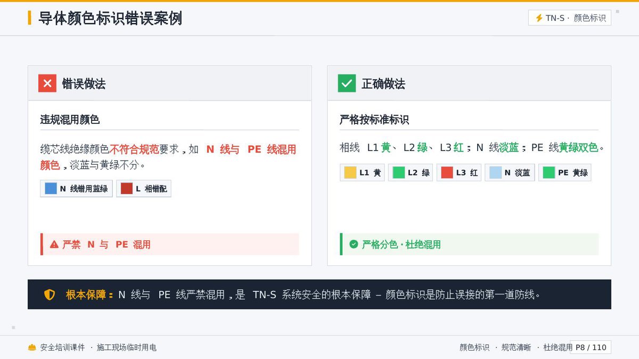Click the N 线错用蓝绿 chip label
Image resolution: width=639 pixels, height=359 pixels.
pos(84,188)
